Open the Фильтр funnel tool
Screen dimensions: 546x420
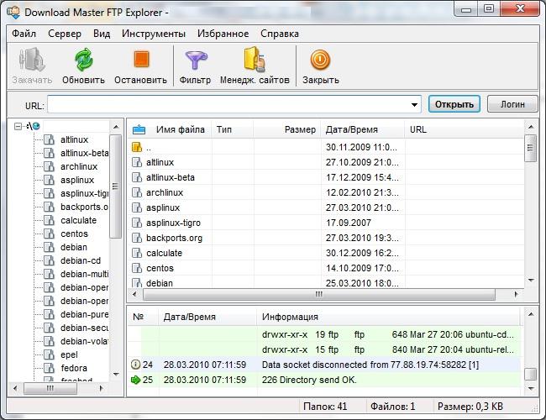196,60
